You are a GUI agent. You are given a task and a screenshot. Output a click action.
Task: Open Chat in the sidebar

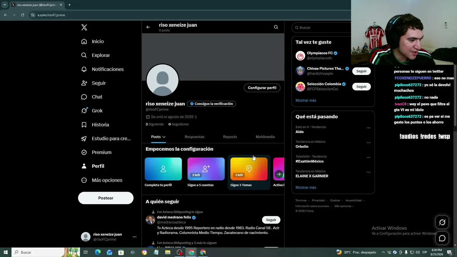pyautogui.click(x=92, y=97)
